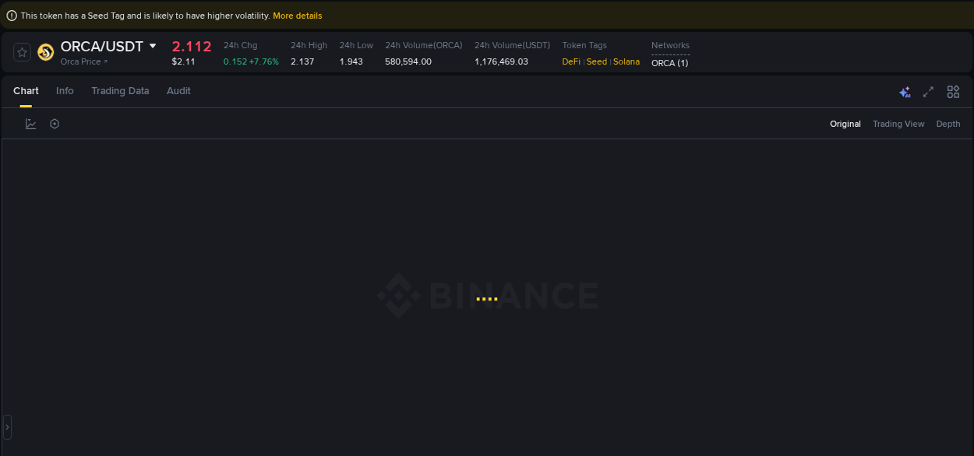
Task: Click the More details link
Action: pyautogui.click(x=298, y=16)
